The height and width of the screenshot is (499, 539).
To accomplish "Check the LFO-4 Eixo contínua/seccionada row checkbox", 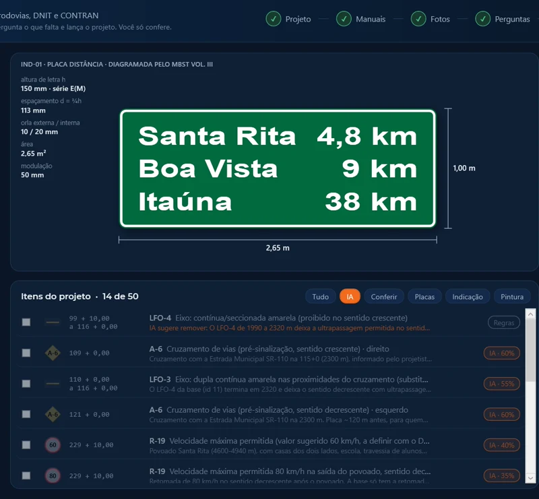I will tap(26, 323).
